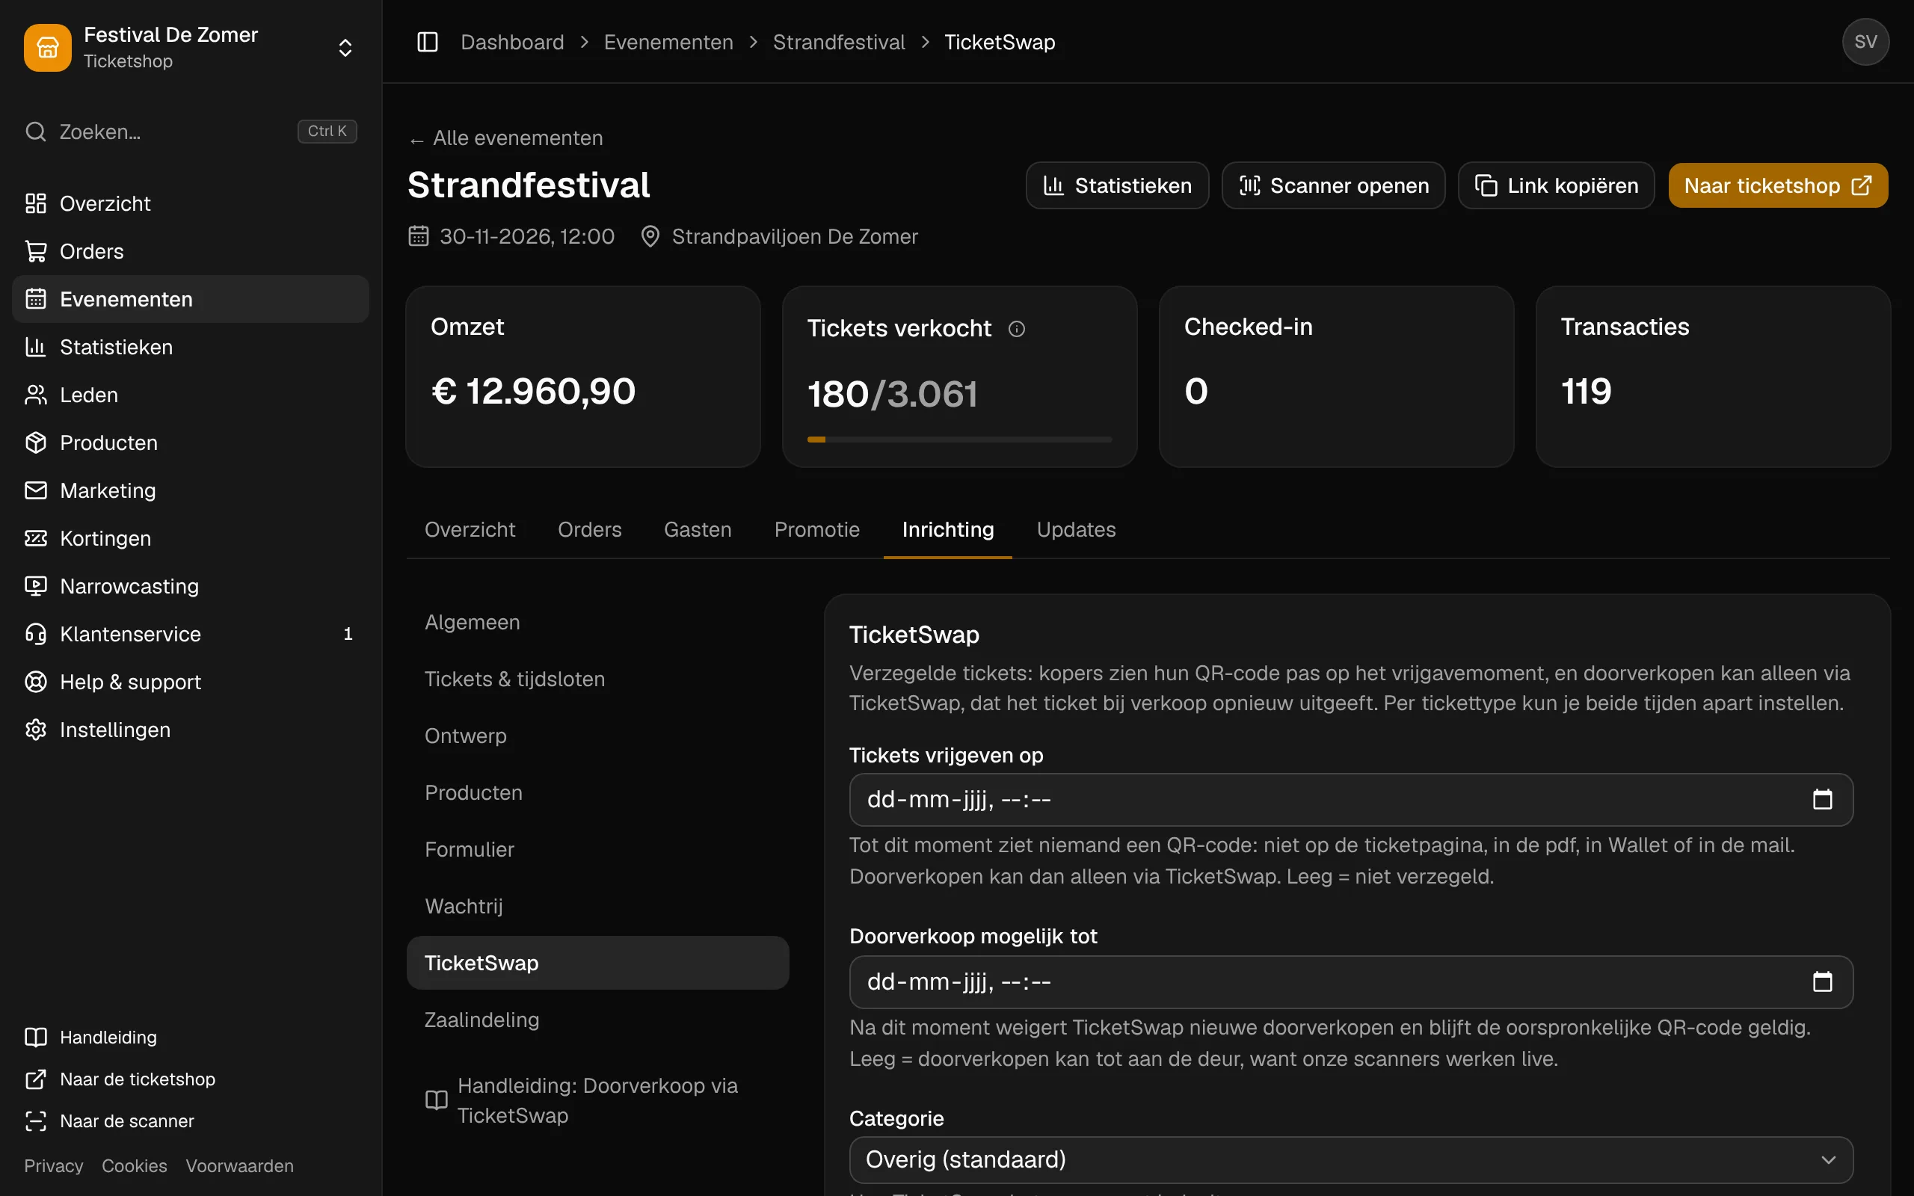Open the Privacy footer link
Screen dimensions: 1914x1196
point(53,1166)
